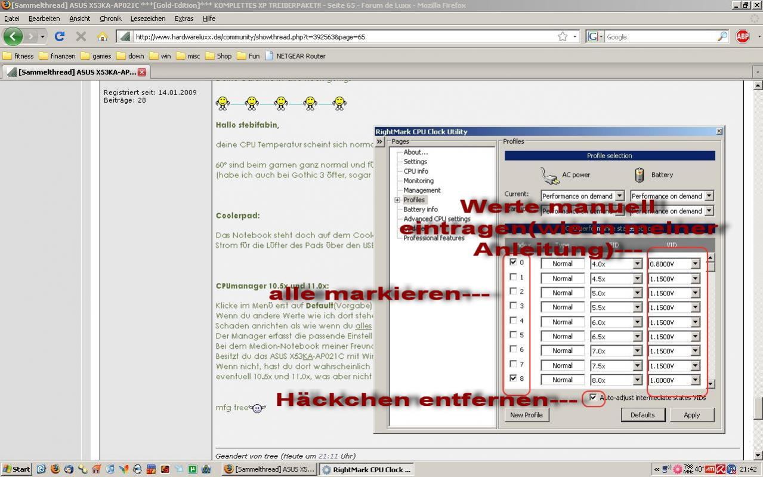Select Battery info in Pages tree
The height and width of the screenshot is (477, 763).
[x=421, y=210]
